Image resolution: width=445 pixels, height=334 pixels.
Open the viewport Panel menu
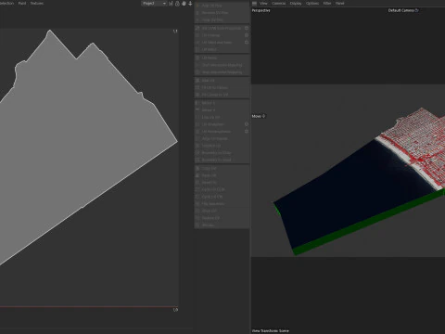pyautogui.click(x=340, y=4)
